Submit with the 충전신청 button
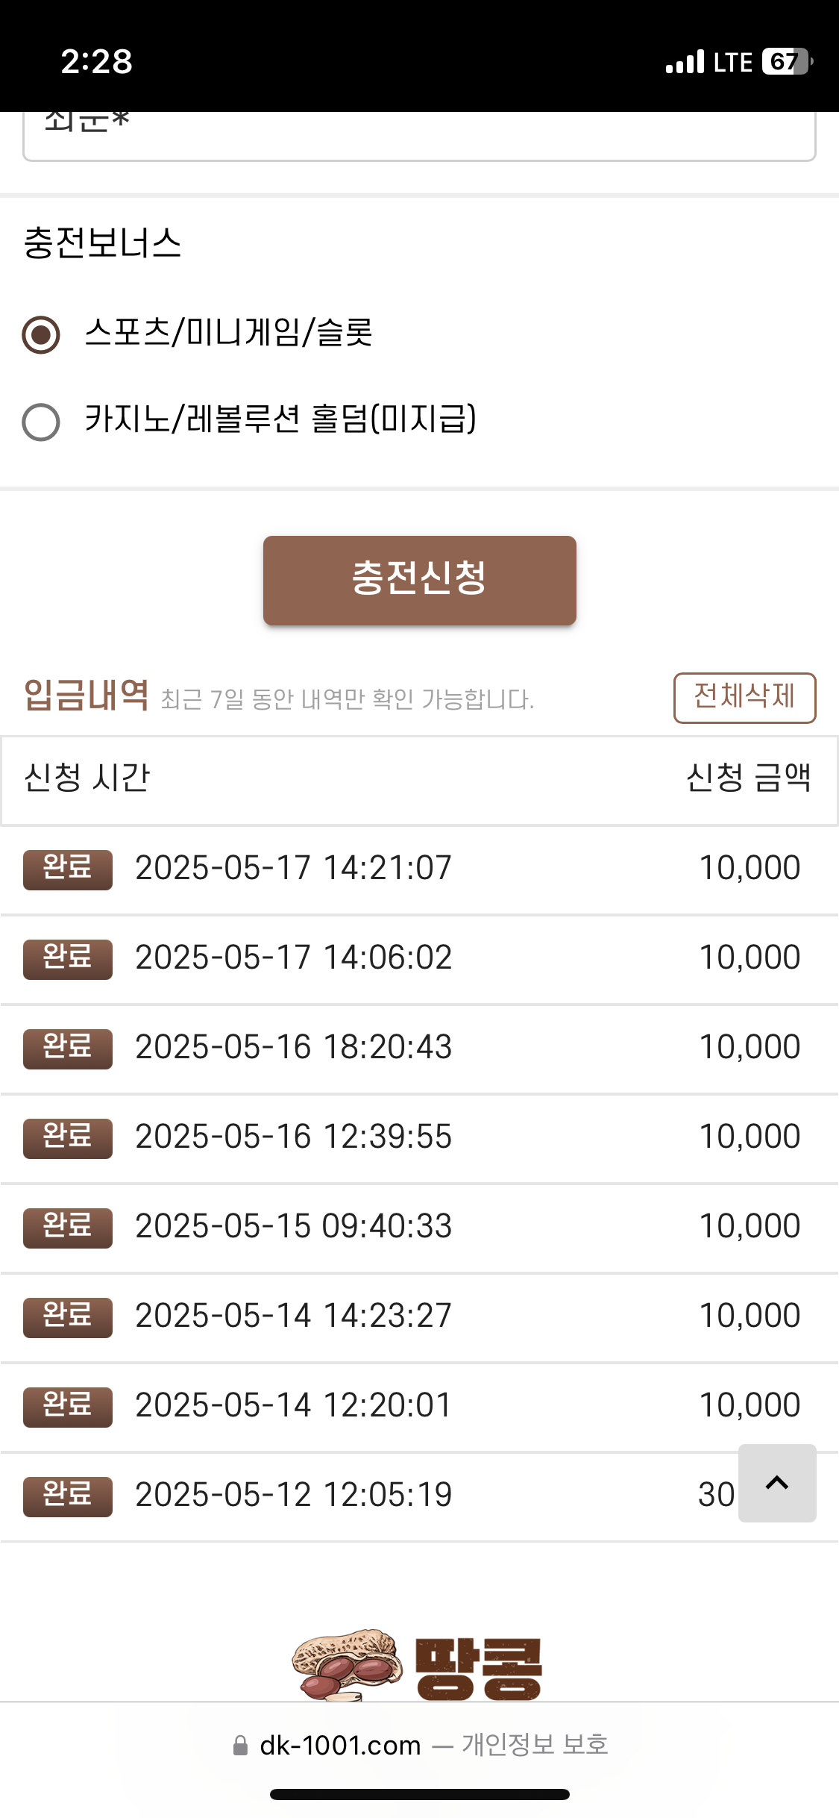Image resolution: width=839 pixels, height=1818 pixels. click(x=420, y=580)
